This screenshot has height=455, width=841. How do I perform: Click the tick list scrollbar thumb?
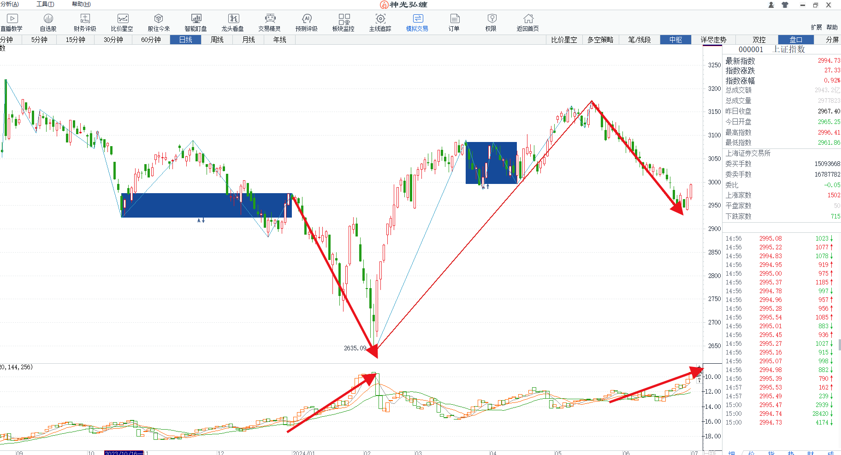click(x=839, y=345)
